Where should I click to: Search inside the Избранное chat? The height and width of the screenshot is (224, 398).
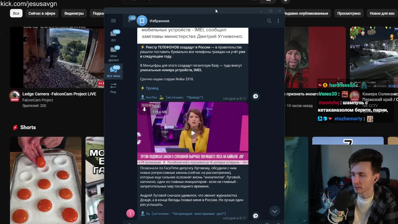click(269, 21)
